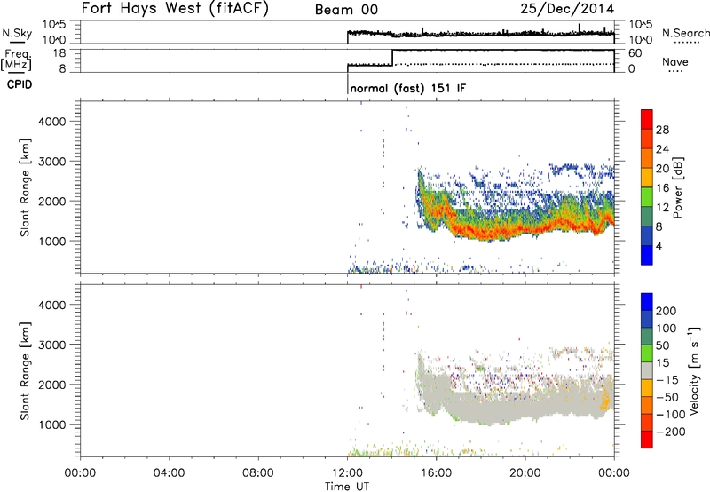Click the 'Slant Range [km]' label of power panel
Viewport: 710px width, 492px height.
[25, 187]
